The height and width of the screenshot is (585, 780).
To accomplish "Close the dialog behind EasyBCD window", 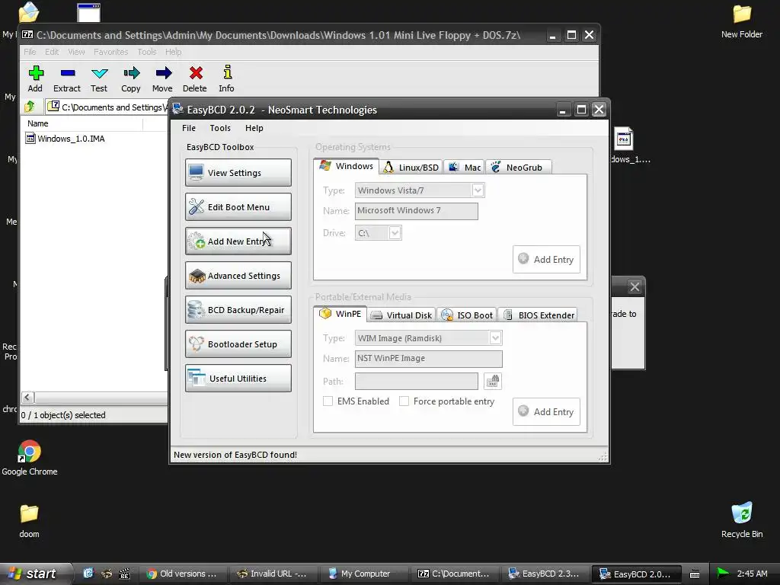I will point(635,286).
